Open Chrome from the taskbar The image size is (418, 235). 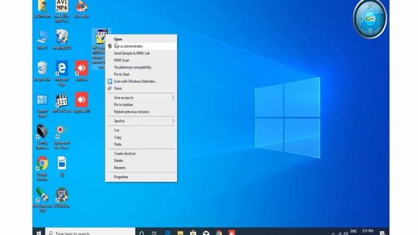(x=219, y=232)
